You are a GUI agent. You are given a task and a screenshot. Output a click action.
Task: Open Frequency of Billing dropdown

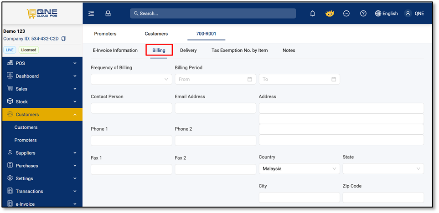point(131,79)
